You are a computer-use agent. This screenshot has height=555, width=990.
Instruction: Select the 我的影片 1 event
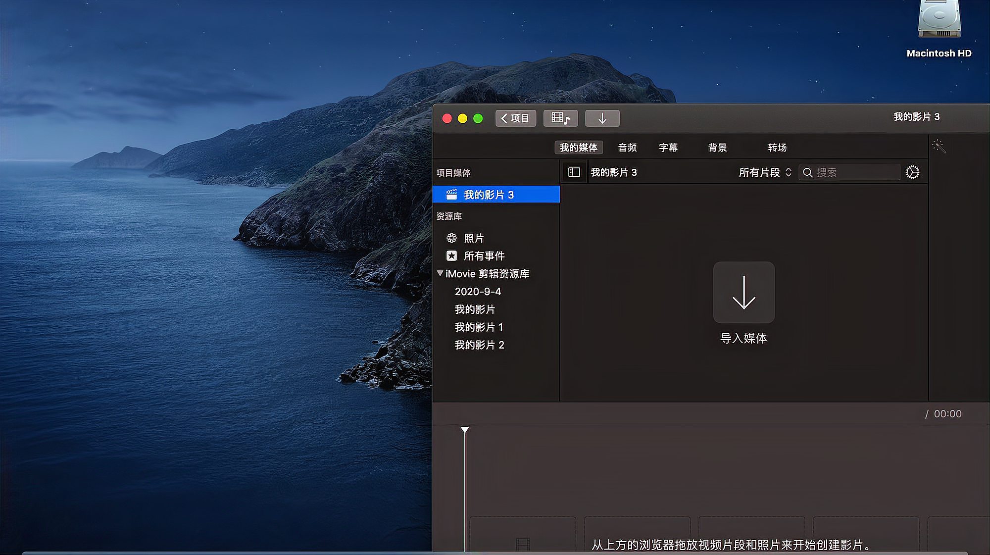click(479, 327)
